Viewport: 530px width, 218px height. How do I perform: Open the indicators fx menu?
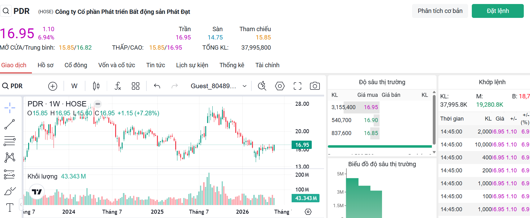click(x=118, y=86)
